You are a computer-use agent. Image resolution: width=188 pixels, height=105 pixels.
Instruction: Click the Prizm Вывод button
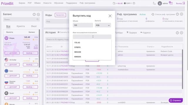click(x=30, y=53)
